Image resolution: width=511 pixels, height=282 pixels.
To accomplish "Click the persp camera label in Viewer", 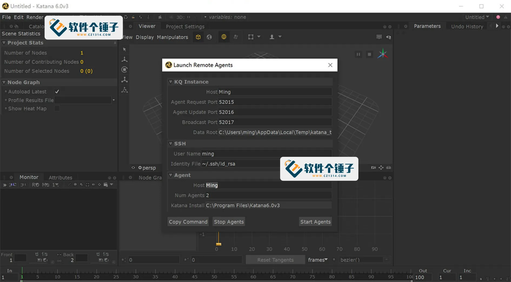I will click(x=149, y=168).
